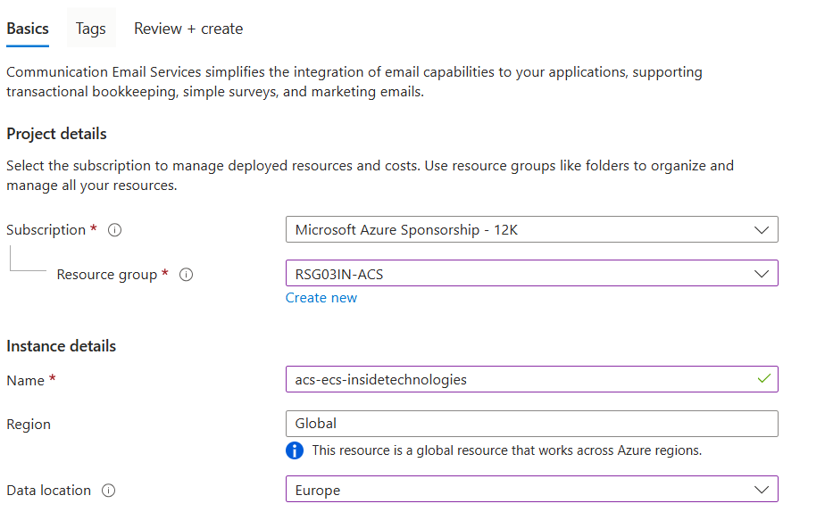
Task: Click the Resource group field label
Action: 106,275
